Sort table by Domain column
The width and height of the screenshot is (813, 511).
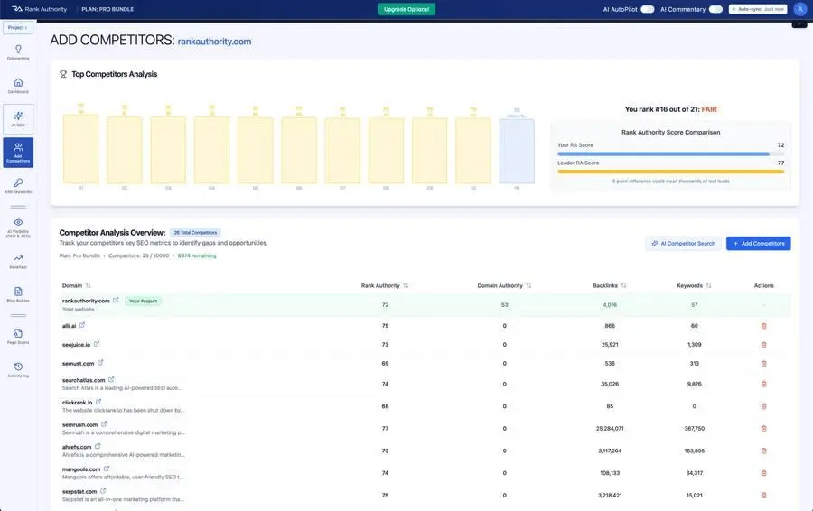pos(88,285)
